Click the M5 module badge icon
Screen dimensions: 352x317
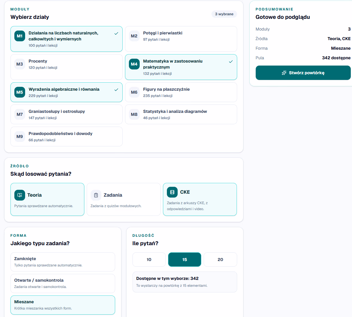point(20,92)
